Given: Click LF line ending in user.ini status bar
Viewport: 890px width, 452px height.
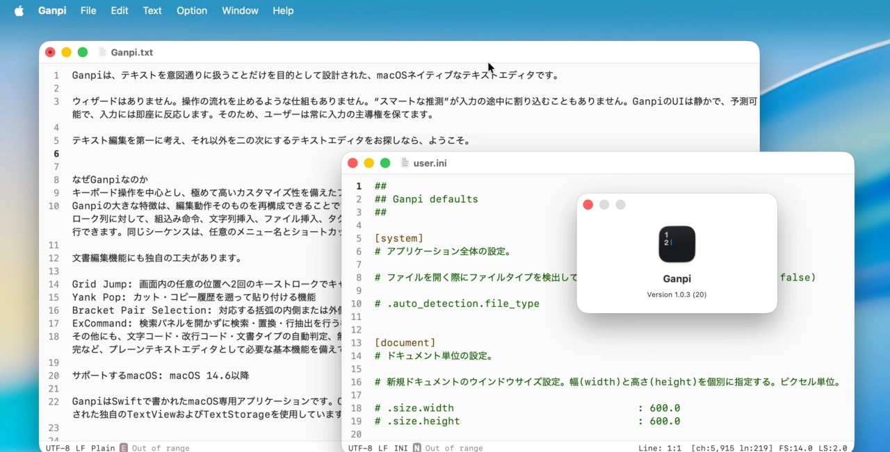Looking at the screenshot, I should pos(383,448).
